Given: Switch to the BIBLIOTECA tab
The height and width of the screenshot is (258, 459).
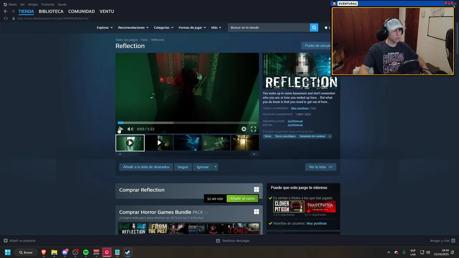Looking at the screenshot, I should pyautogui.click(x=51, y=11).
